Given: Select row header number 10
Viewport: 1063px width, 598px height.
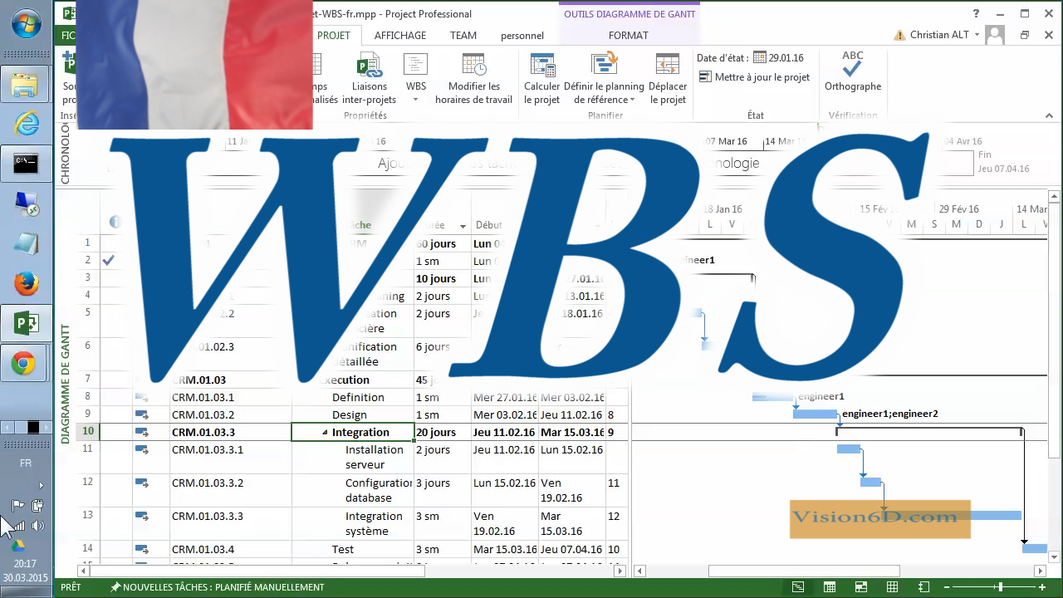Looking at the screenshot, I should click(x=87, y=432).
